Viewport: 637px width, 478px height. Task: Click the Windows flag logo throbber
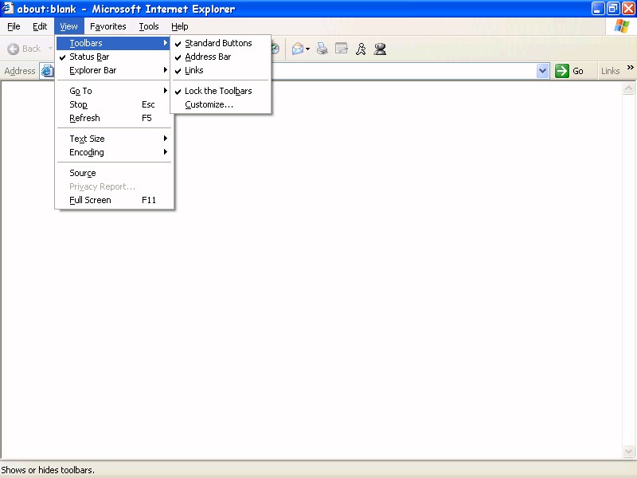tap(622, 26)
